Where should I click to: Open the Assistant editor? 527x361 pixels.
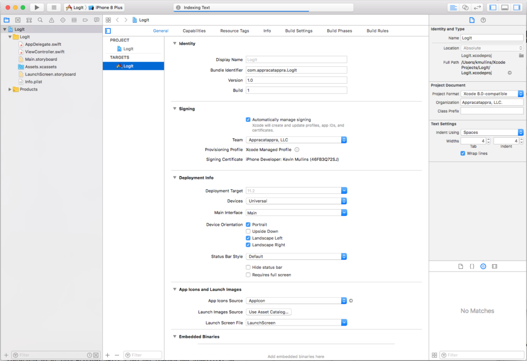[465, 7]
